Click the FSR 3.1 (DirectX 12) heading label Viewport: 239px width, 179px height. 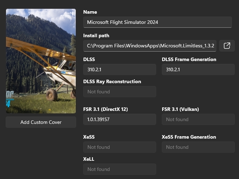[x=105, y=109]
